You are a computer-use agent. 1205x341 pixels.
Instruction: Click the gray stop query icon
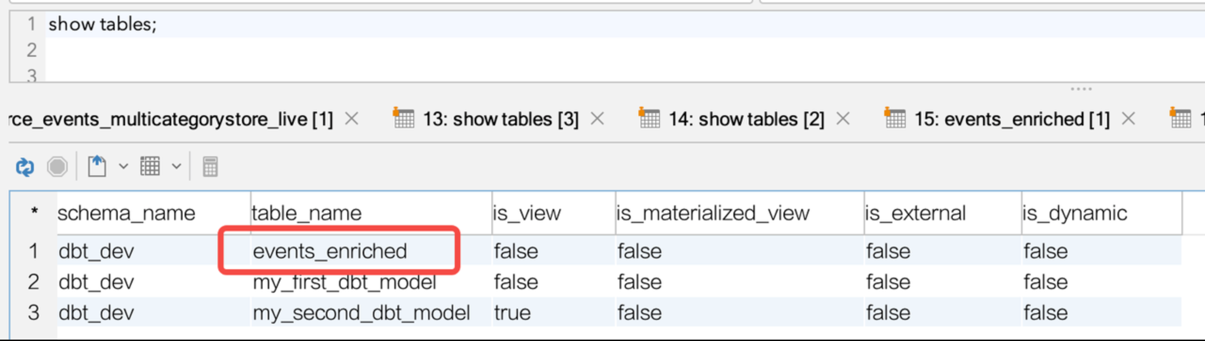[57, 167]
